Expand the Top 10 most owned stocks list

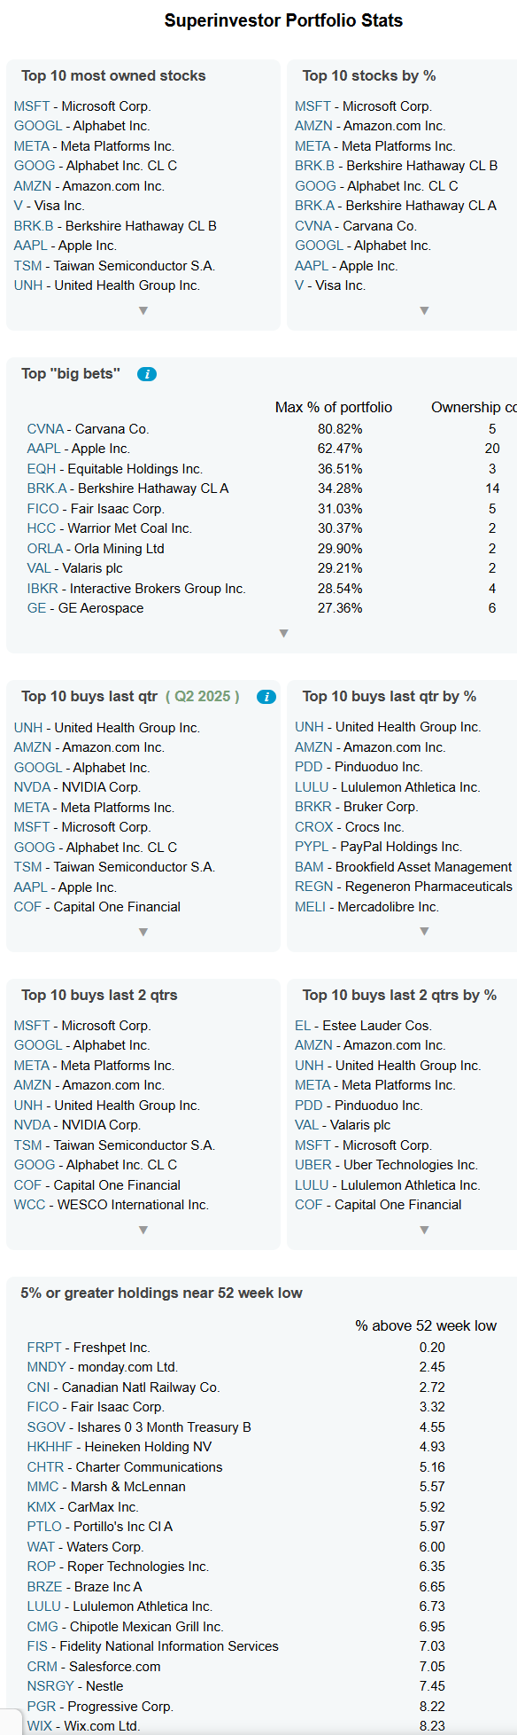pyautogui.click(x=143, y=311)
